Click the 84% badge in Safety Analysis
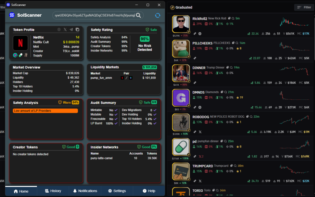 click(75, 102)
